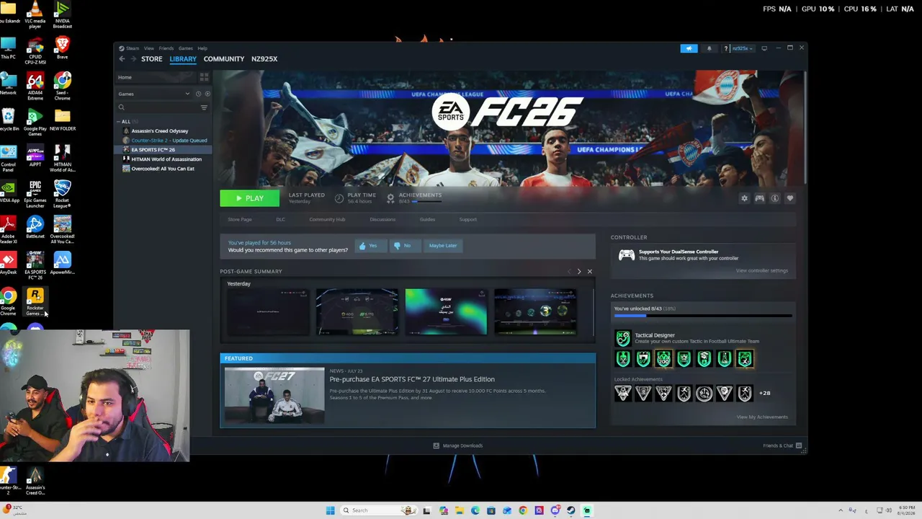Open the green post-game summary screenshot
Image resolution: width=922 pixels, height=519 pixels.
coord(446,312)
